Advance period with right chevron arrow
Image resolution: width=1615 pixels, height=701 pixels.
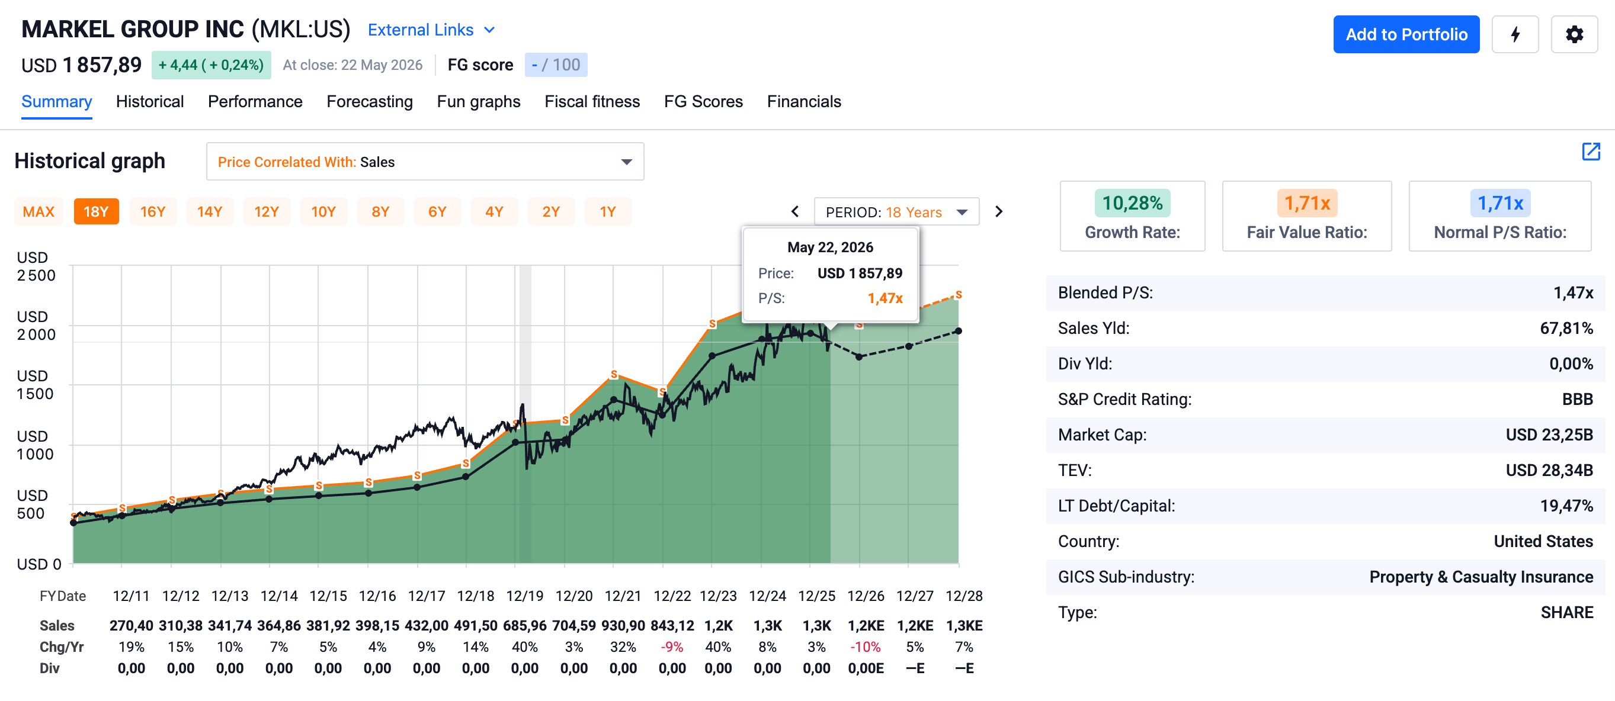[999, 212]
